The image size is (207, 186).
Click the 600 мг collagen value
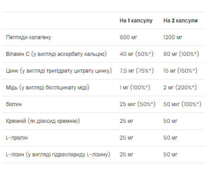pyautogui.click(x=128, y=37)
